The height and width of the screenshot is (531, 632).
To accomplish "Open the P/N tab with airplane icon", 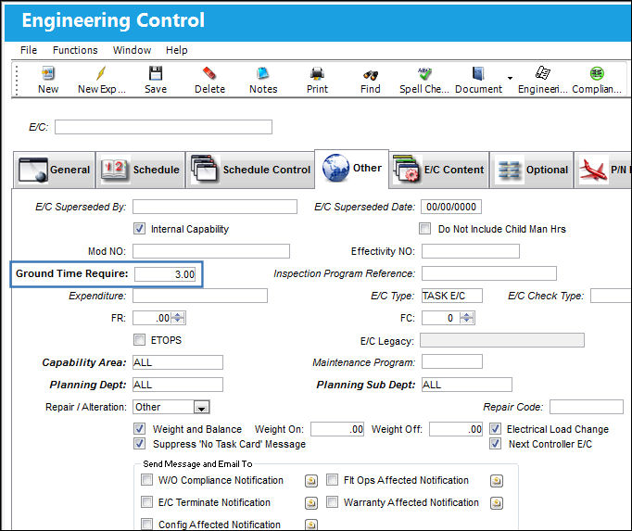I will (x=603, y=170).
